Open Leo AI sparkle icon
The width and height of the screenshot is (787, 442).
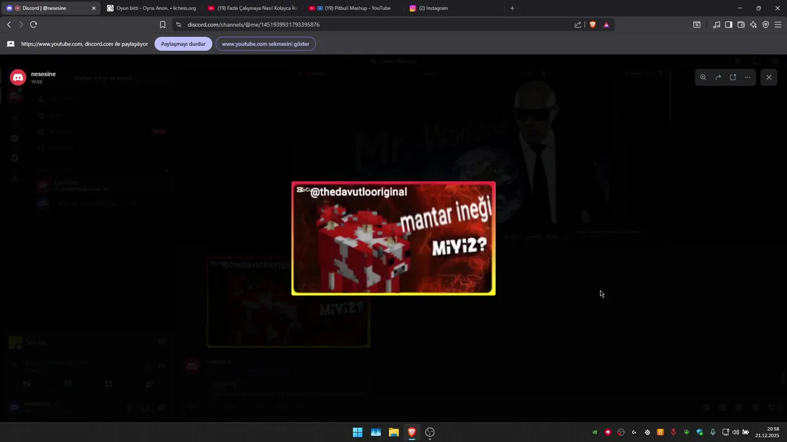click(x=753, y=25)
